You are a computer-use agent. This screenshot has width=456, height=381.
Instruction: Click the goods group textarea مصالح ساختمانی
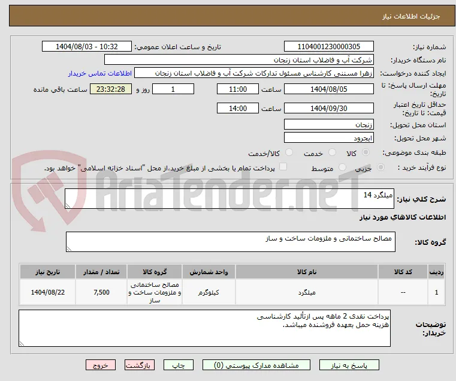click(x=231, y=242)
